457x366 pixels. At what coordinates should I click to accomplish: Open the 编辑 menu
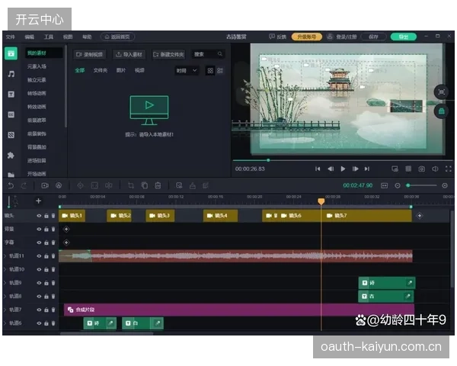point(30,37)
